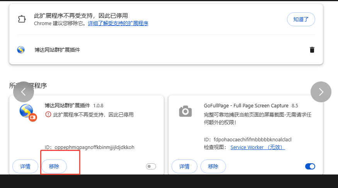Click trash icon next to 博达网站群扩展插件
Image resolution: width=338 pixels, height=188 pixels.
pyautogui.click(x=312, y=50)
